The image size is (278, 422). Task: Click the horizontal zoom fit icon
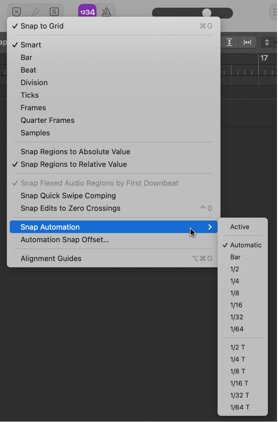[x=247, y=42]
